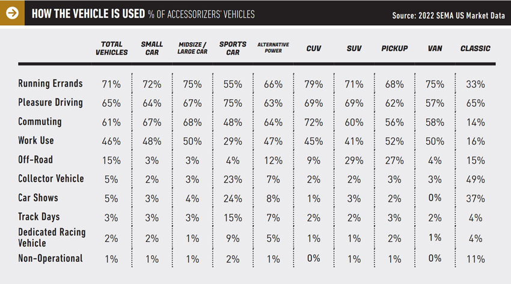Image resolution: width=511 pixels, height=284 pixels.
Task: Click the Off-Road row label
Action: pos(35,159)
